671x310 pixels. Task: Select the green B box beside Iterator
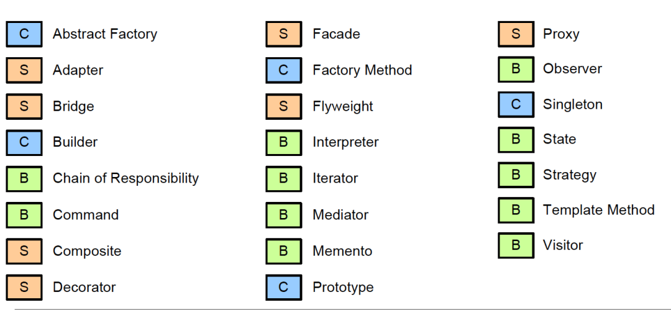click(x=283, y=179)
